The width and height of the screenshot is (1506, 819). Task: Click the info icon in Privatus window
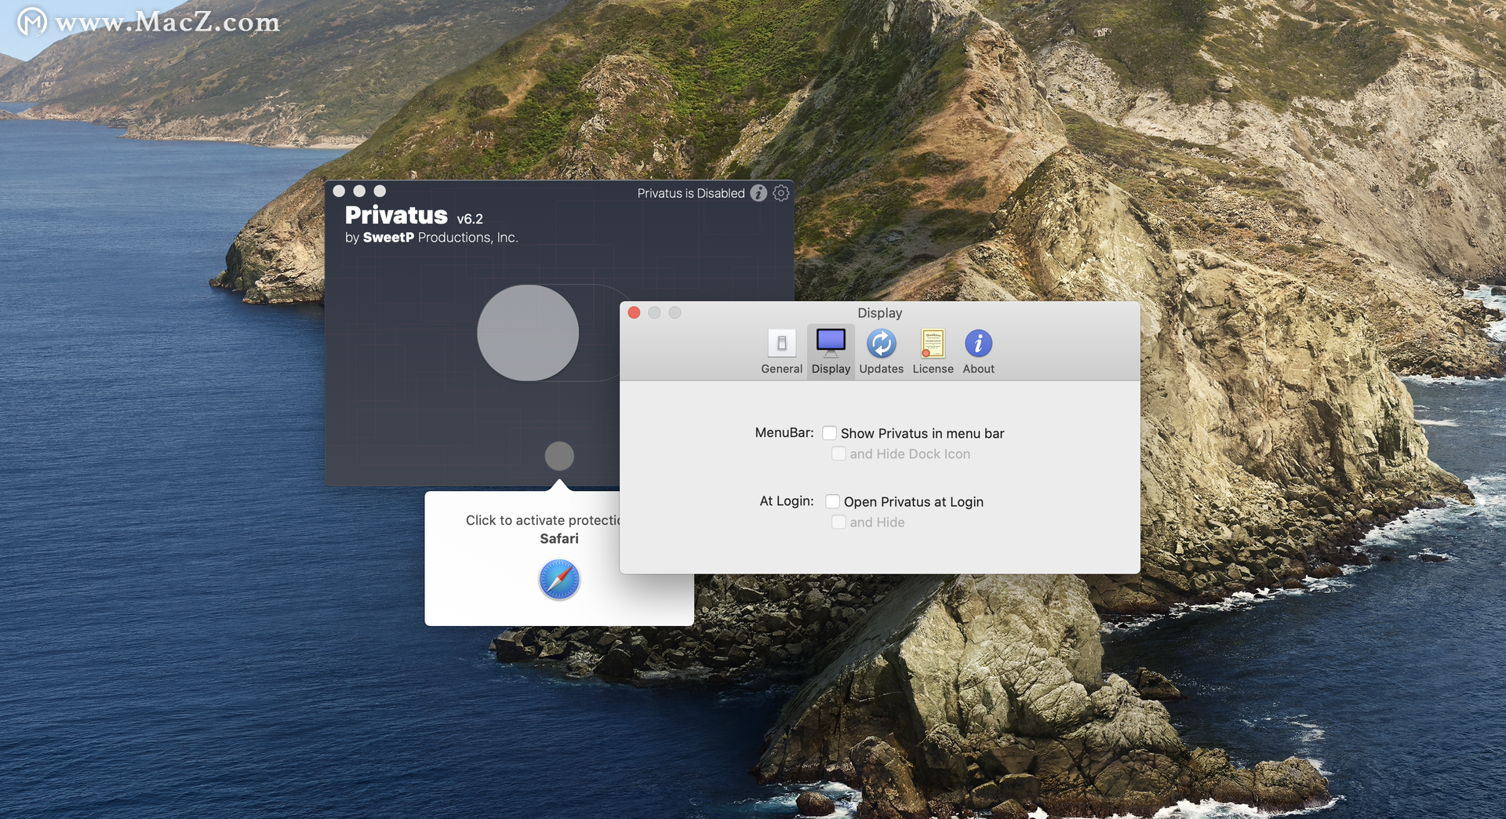[758, 193]
